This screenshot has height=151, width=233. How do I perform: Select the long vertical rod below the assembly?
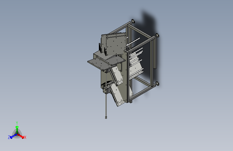[106, 106]
